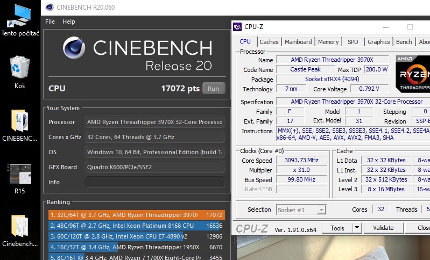Image resolution: width=430 pixels, height=260 pixels.
Task: Open the Memory tab in CPU-Z
Action: click(x=328, y=42)
